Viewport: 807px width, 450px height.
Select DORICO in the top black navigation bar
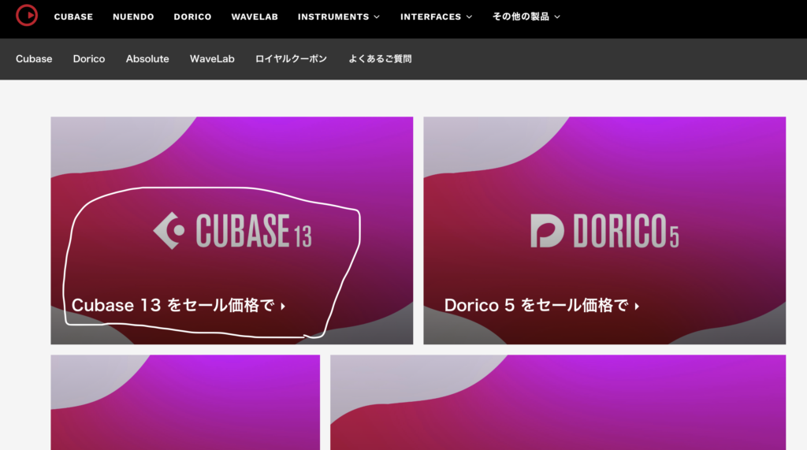pyautogui.click(x=192, y=17)
